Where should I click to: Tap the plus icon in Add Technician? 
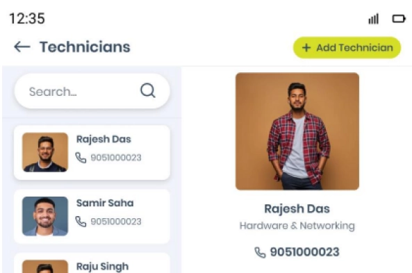[x=306, y=47]
